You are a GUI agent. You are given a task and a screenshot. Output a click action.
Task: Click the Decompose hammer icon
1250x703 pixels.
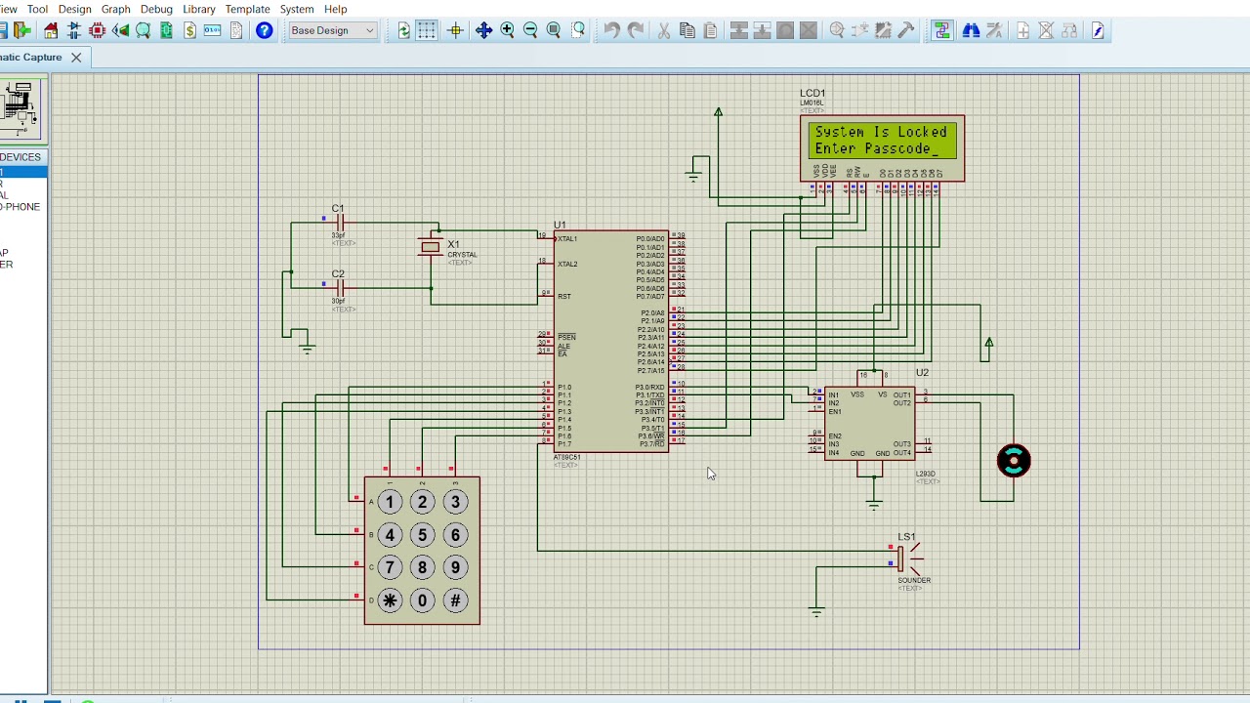[x=906, y=30]
